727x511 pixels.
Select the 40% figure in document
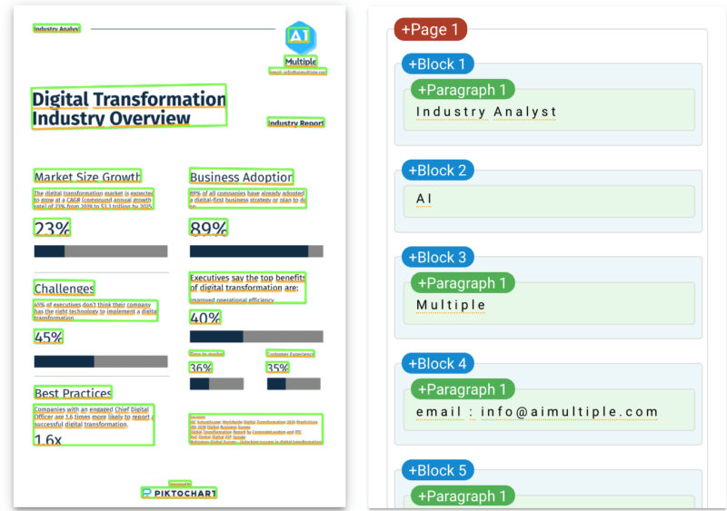(205, 318)
